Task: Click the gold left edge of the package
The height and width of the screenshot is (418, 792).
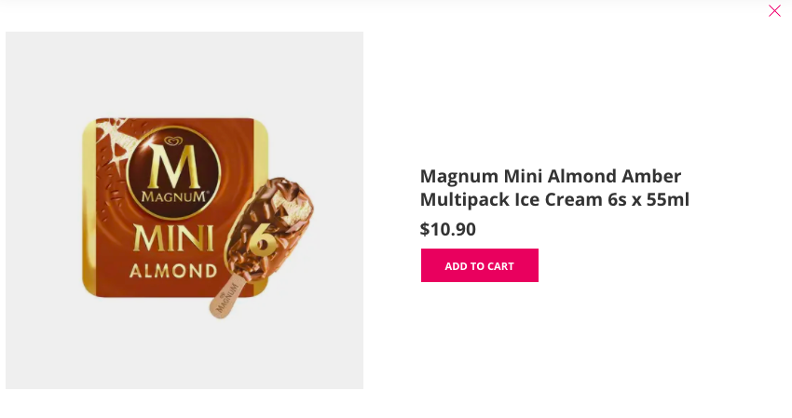Action: 89,208
